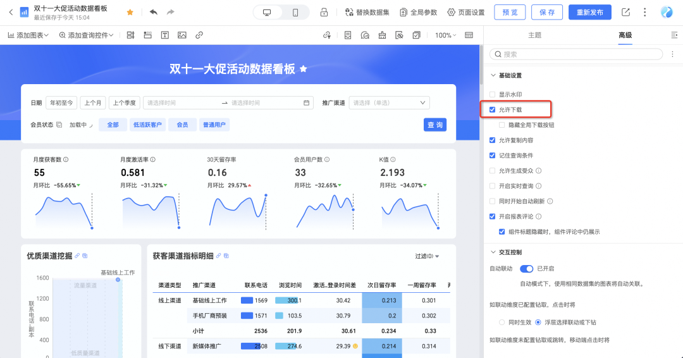Uncheck the 允许下载 checkbox
The width and height of the screenshot is (683, 358).
492,110
